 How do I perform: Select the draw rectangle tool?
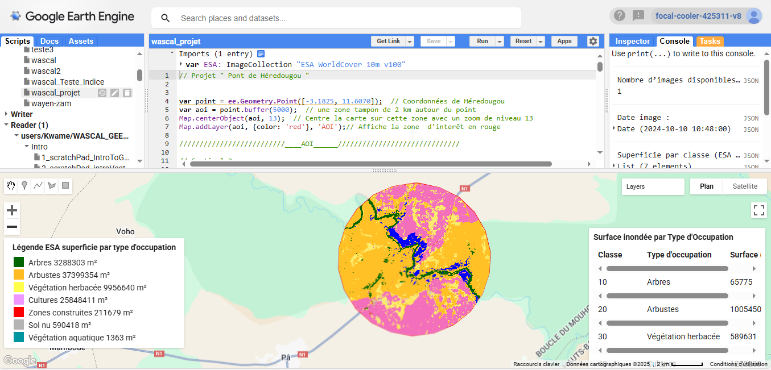[65, 185]
